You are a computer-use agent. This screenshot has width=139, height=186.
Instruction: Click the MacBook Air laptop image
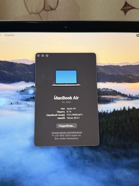[66, 78]
